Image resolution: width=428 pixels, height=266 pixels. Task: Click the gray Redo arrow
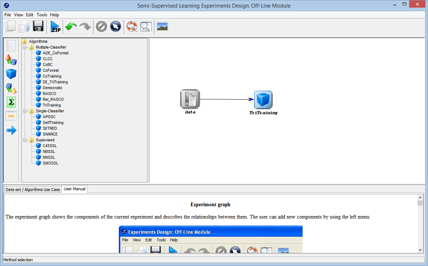click(x=85, y=26)
